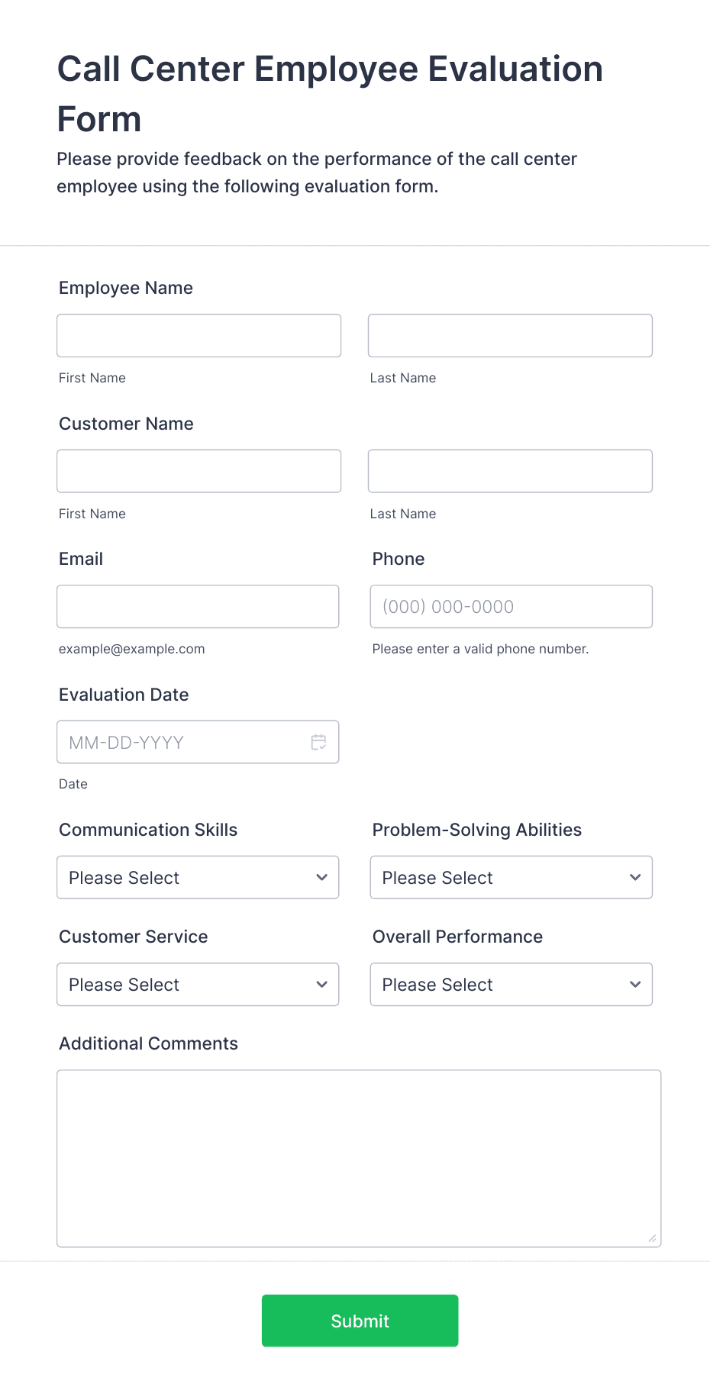Click the Overall Performance dropdown chevron
710x1390 pixels.
635,985
